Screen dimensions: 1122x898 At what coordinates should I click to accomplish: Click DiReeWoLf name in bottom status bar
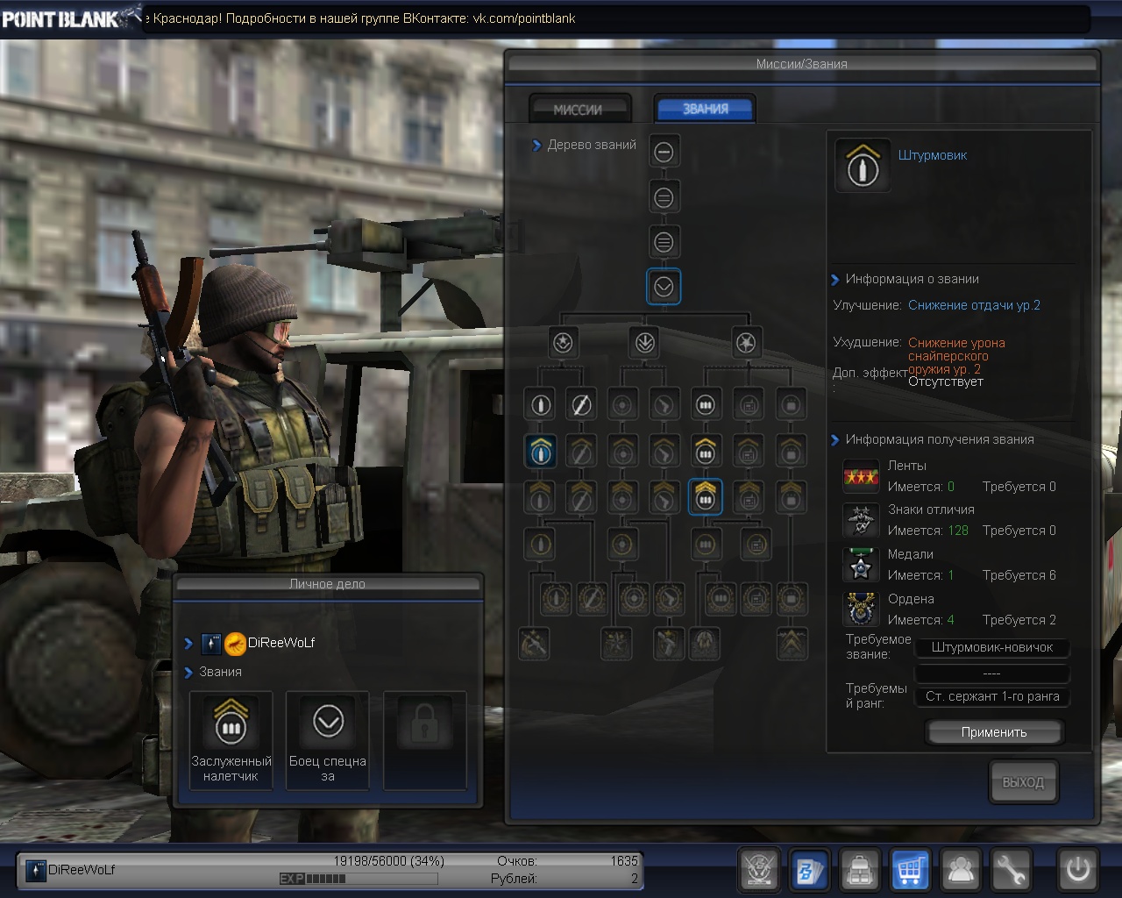82,870
